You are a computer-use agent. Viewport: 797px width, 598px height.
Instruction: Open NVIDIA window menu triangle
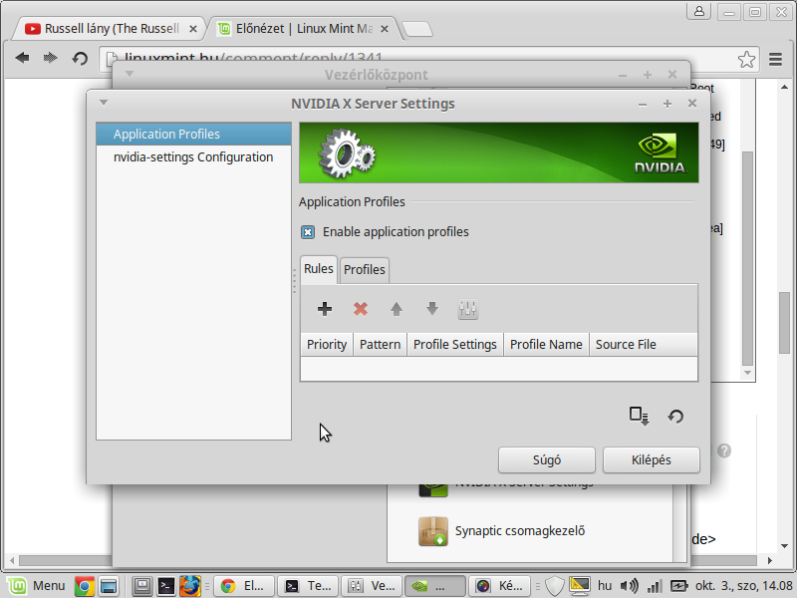click(x=104, y=103)
